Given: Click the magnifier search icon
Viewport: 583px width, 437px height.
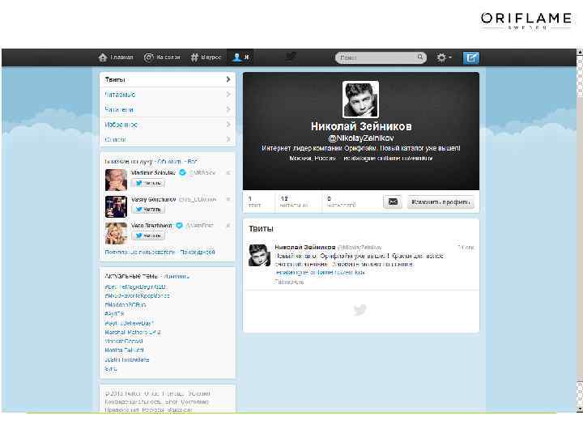Looking at the screenshot, I should point(419,57).
